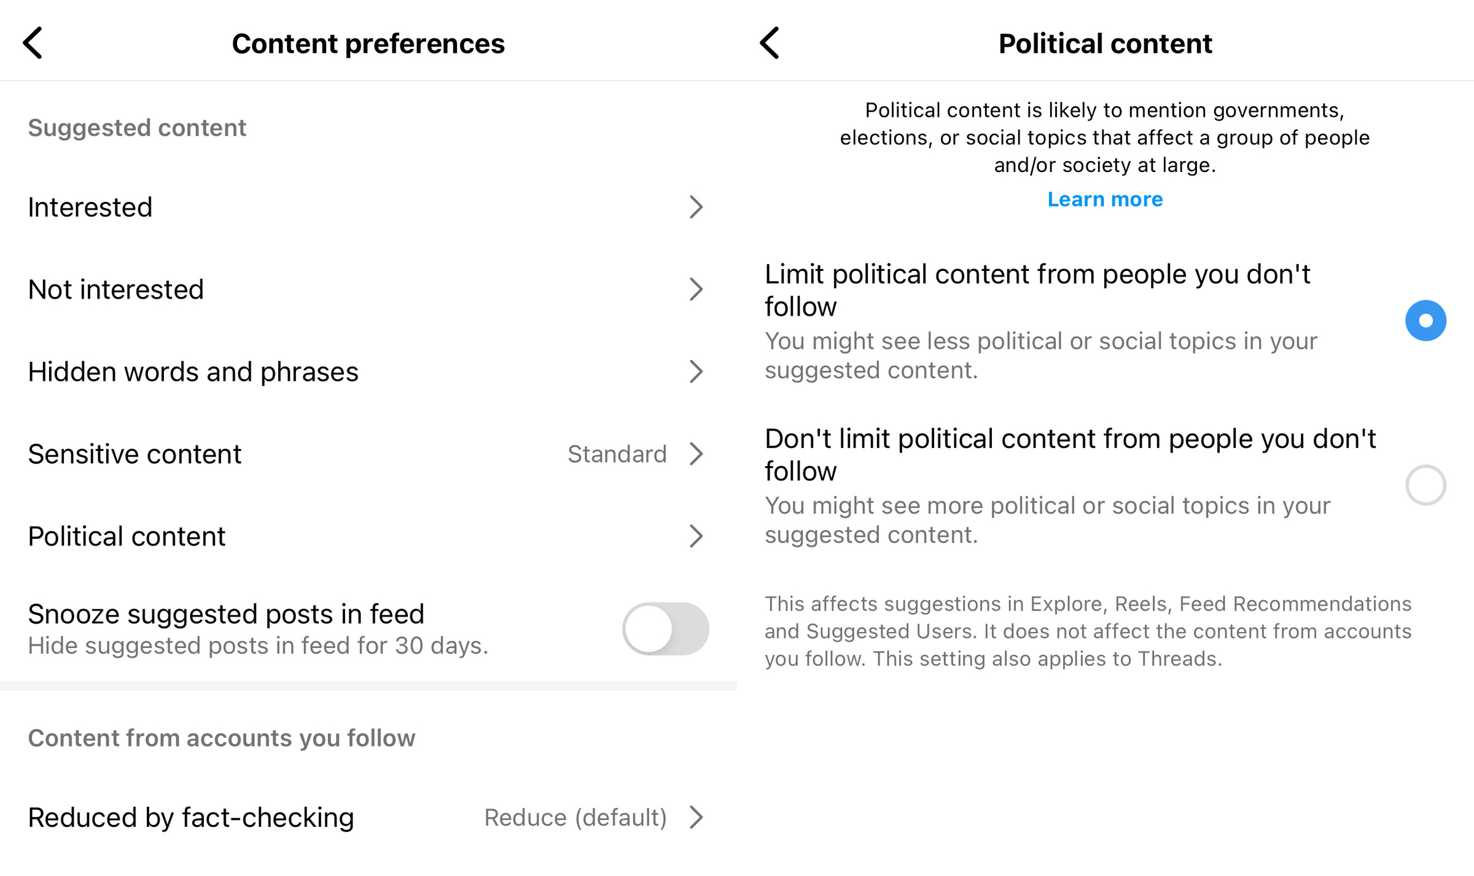This screenshot has width=1474, height=876.
Task: Select Limit political content from people you don't follow
Action: tap(1425, 320)
